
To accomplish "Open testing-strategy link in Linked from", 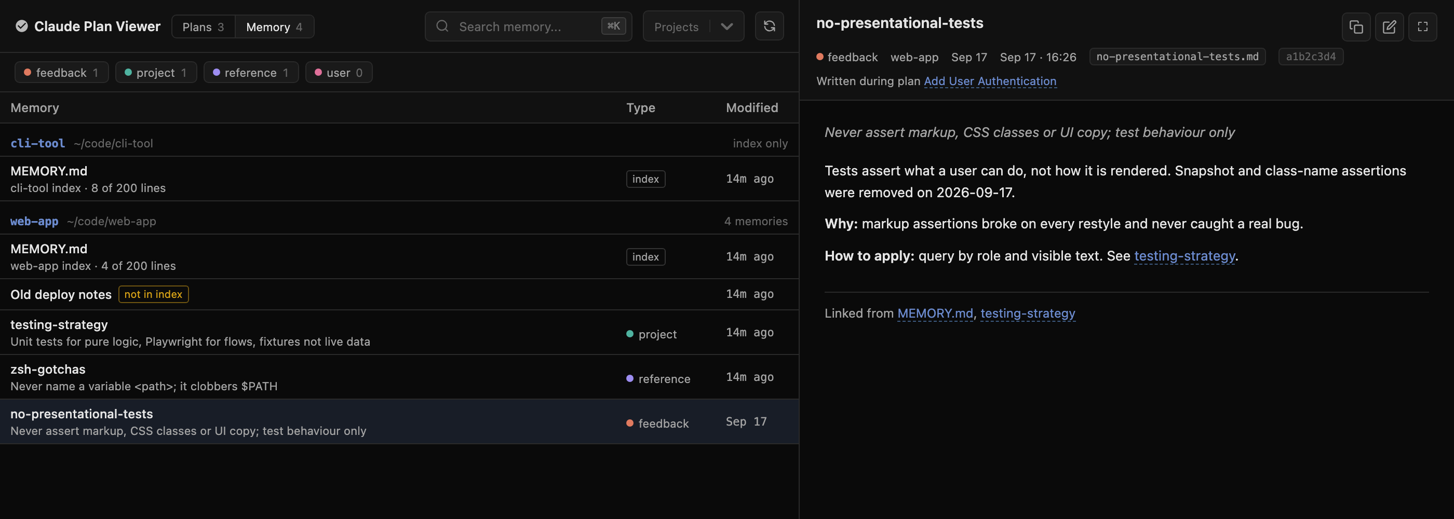I will pyautogui.click(x=1027, y=313).
